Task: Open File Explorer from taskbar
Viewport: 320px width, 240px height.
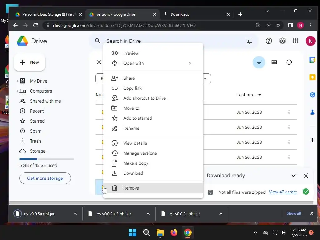Action: click(160, 232)
